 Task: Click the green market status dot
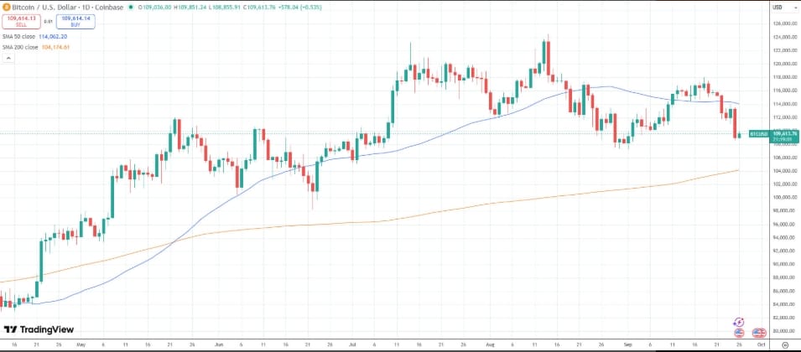[x=132, y=8]
